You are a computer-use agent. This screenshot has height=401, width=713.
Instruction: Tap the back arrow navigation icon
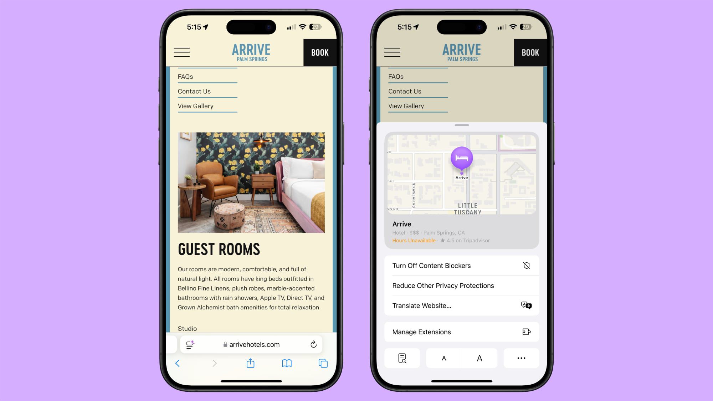click(177, 363)
